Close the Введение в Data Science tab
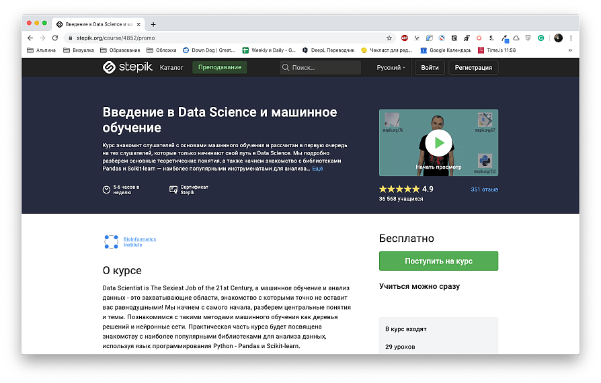This screenshot has width=601, height=383. click(x=138, y=24)
